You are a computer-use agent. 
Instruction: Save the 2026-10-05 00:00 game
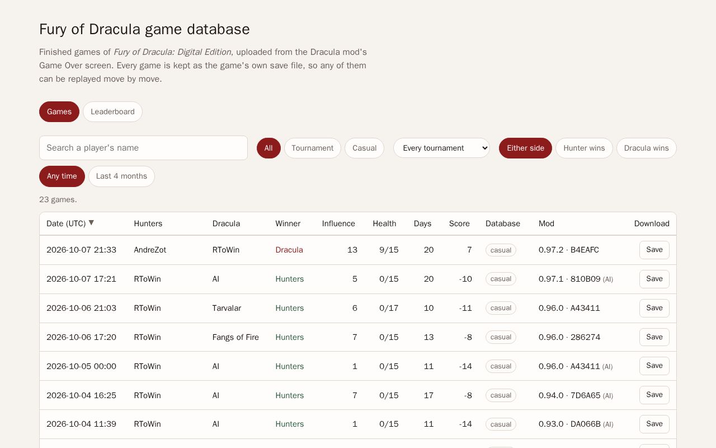point(654,366)
